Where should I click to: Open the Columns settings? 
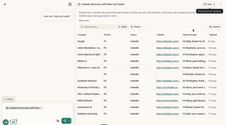(215, 27)
